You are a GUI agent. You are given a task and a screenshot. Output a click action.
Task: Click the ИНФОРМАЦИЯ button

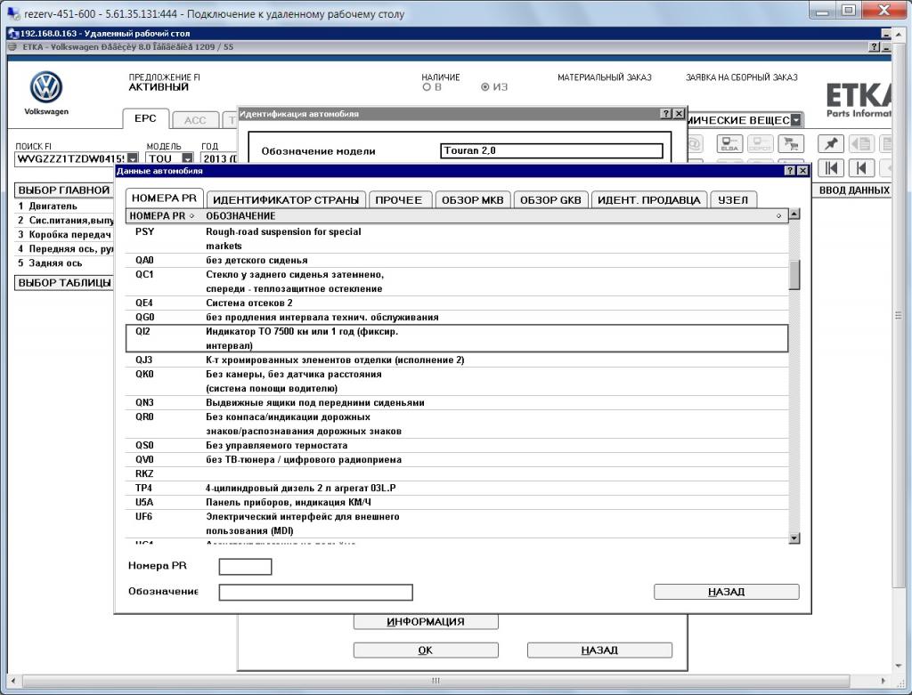[x=426, y=622]
